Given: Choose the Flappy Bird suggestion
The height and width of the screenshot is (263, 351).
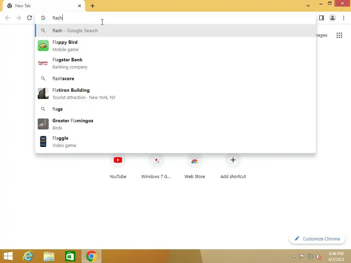Looking at the screenshot, I should [175, 46].
